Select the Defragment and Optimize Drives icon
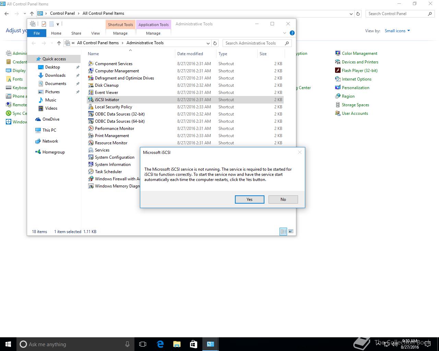 point(91,78)
